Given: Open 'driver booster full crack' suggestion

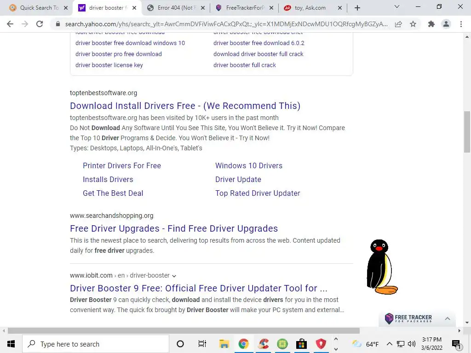Looking at the screenshot, I should [x=245, y=65].
